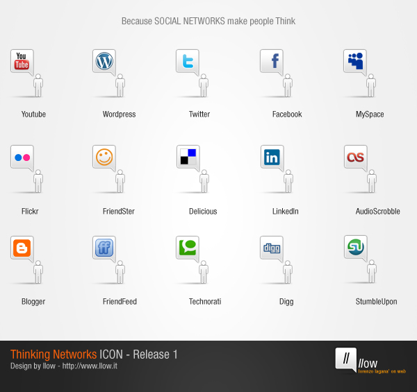
Task: Click the AudioScrobble caption
Action: 378,212
